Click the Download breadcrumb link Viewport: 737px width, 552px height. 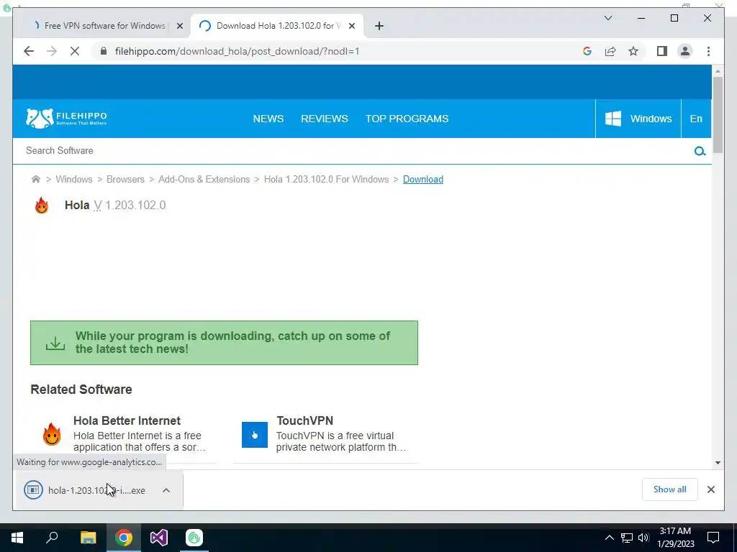point(423,179)
